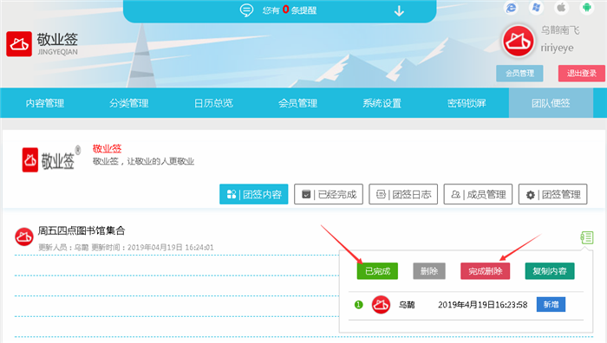The image size is (607, 343).
Task: Open the 团签管理 settings button
Action: pyautogui.click(x=552, y=194)
